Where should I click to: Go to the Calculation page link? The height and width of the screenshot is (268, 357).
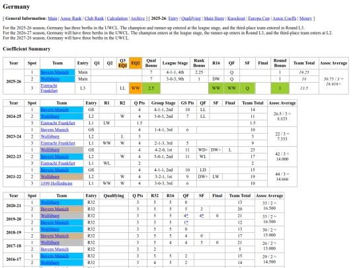117,19
